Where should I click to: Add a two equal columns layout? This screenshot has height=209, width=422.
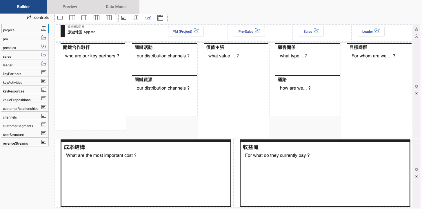pyautogui.click(x=72, y=18)
